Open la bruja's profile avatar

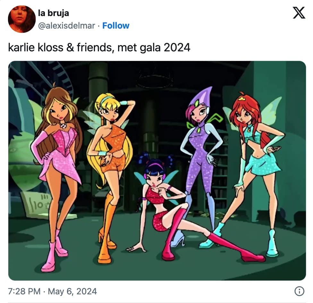22,19
